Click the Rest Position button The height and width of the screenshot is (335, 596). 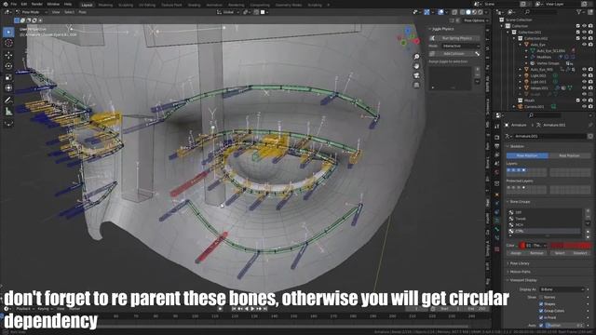[x=569, y=155]
